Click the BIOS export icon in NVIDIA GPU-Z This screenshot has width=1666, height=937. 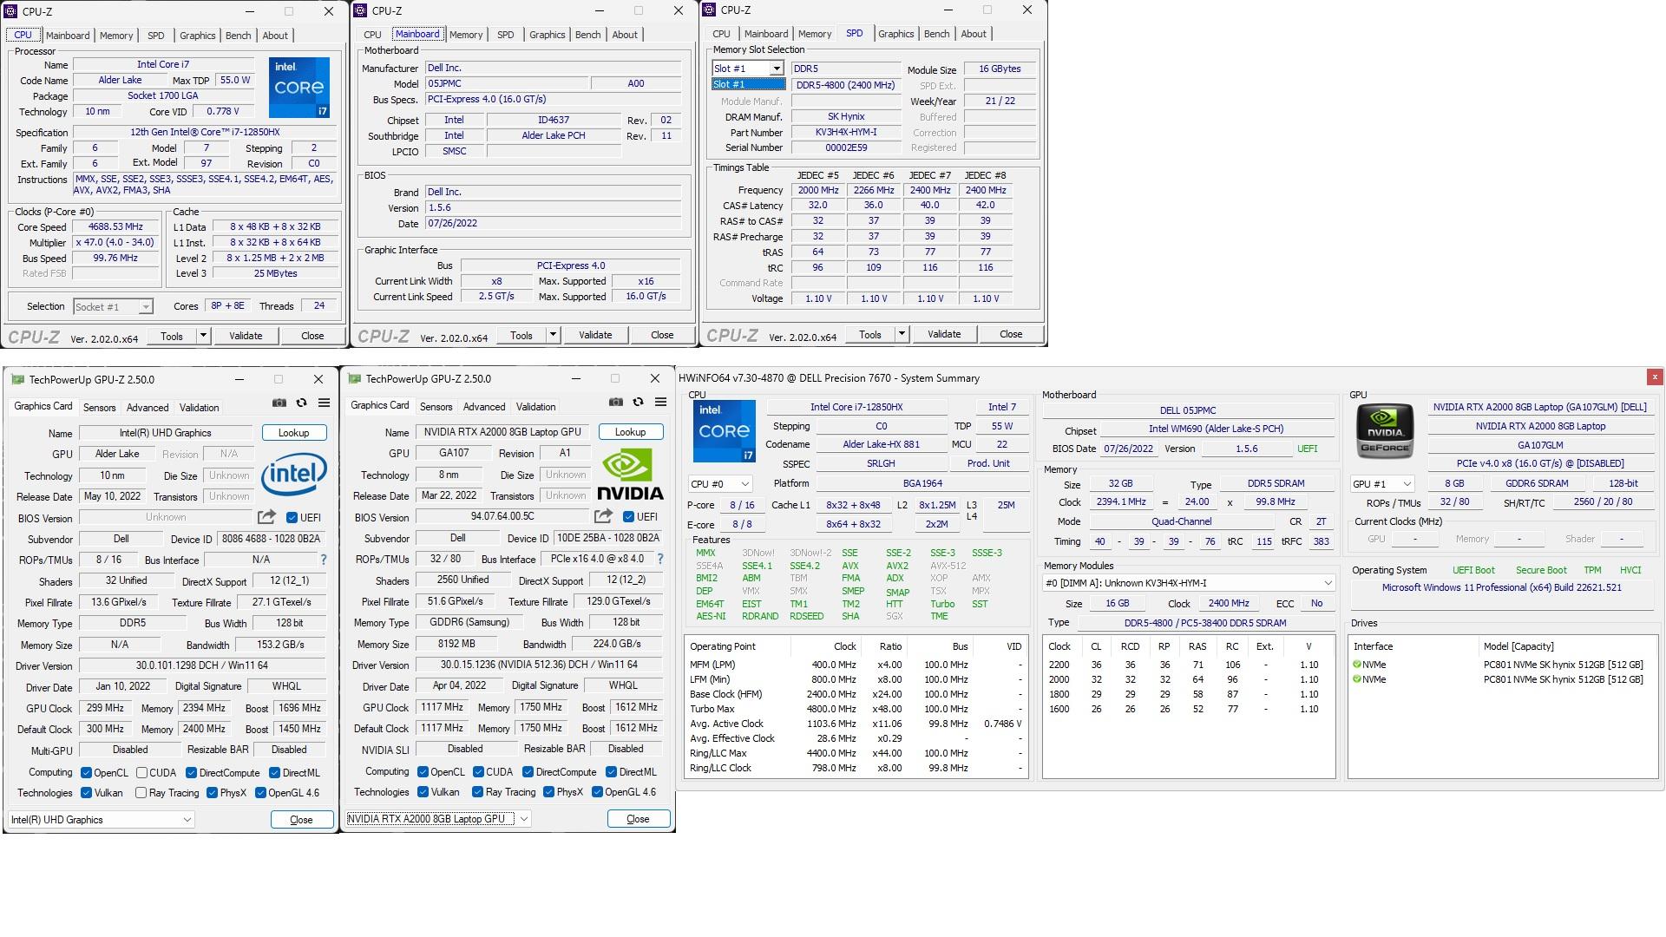click(x=602, y=516)
